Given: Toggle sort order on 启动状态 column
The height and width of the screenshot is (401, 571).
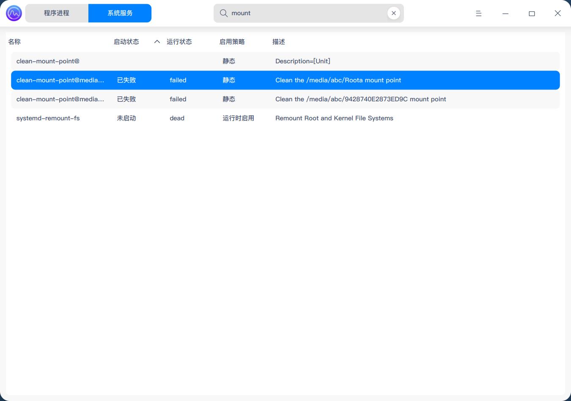Looking at the screenshot, I should (x=126, y=42).
